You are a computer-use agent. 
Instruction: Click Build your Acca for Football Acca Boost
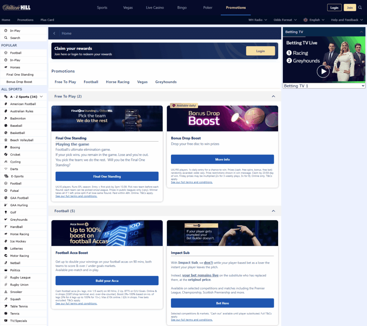click(x=108, y=281)
